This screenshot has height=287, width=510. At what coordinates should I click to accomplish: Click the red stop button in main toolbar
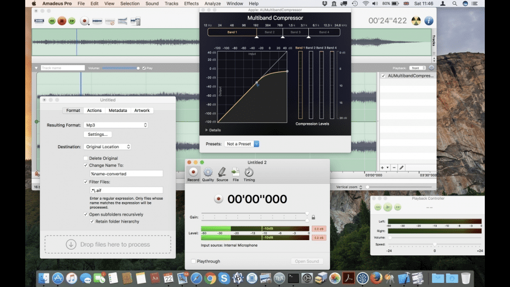62,21
